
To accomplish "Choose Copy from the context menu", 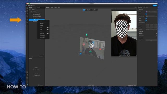I will [x=43, y=30].
